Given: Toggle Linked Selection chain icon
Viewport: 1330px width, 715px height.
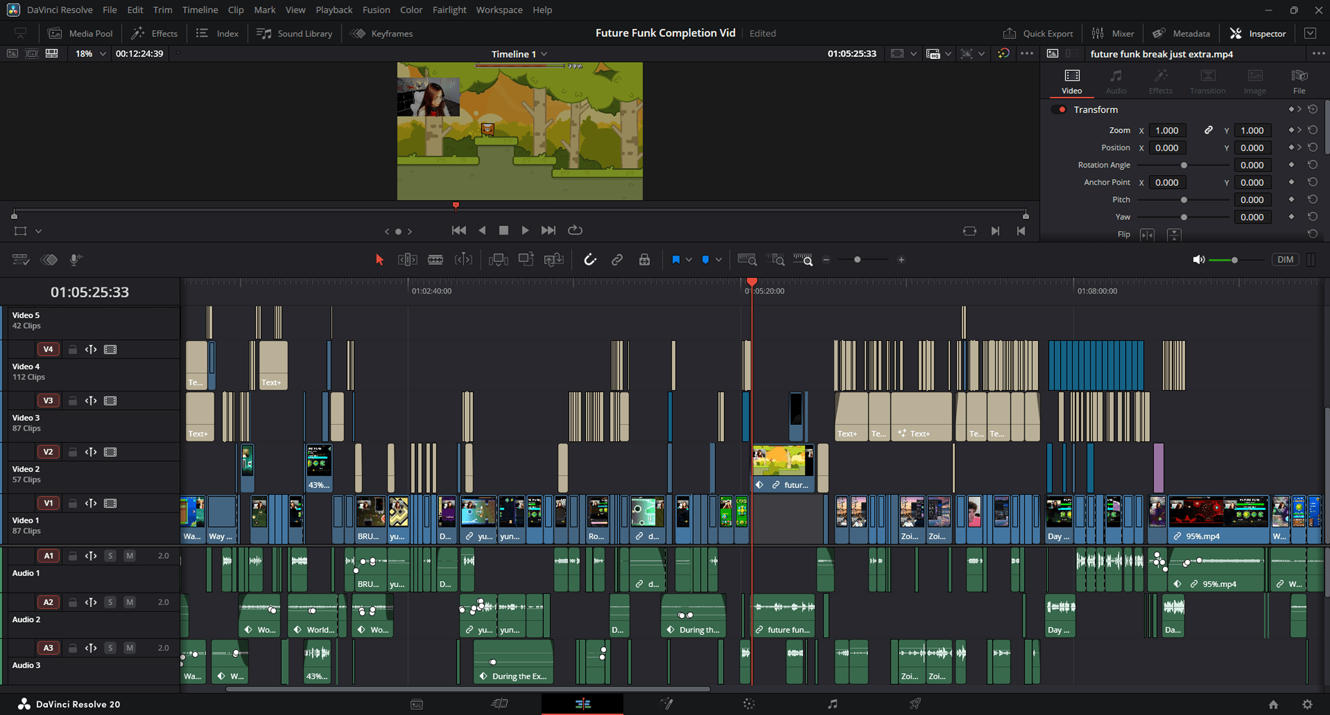Looking at the screenshot, I should click(x=617, y=259).
